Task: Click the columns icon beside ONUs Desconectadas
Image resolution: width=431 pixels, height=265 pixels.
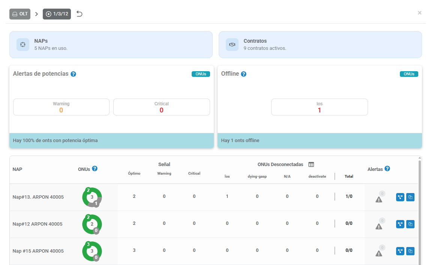Action: (311, 165)
